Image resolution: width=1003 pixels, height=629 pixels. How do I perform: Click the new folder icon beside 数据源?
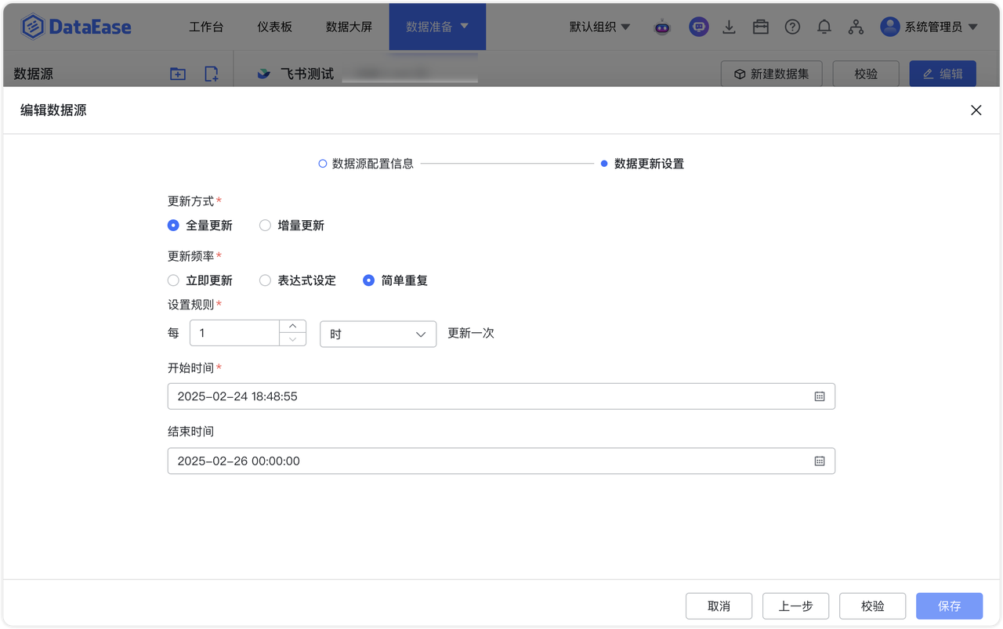(x=177, y=73)
